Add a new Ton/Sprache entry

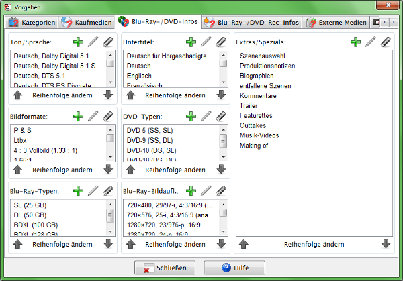[x=79, y=42]
